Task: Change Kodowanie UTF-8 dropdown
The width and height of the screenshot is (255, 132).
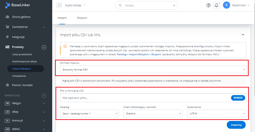Action: 217,114
